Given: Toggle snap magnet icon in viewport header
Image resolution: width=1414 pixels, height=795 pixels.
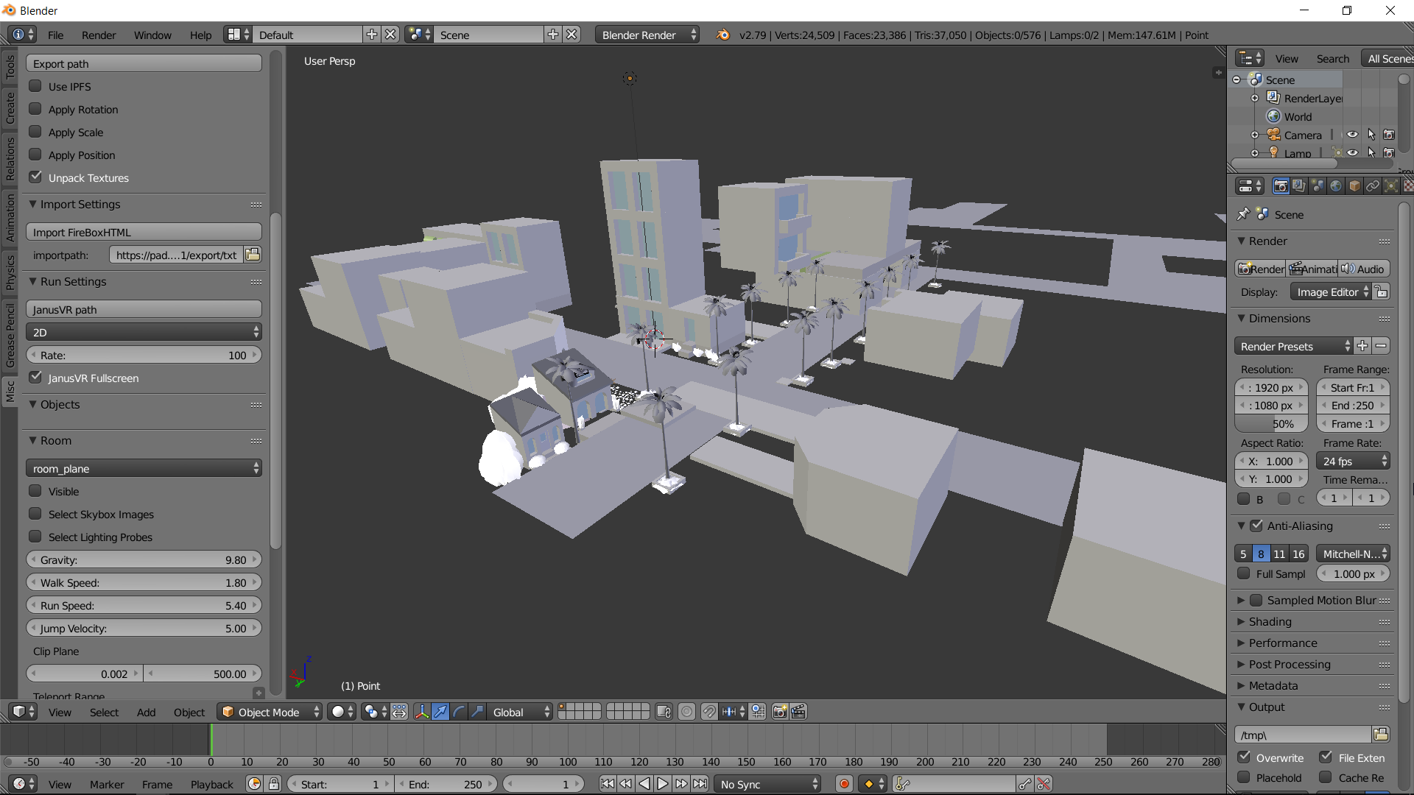Looking at the screenshot, I should click(x=708, y=712).
